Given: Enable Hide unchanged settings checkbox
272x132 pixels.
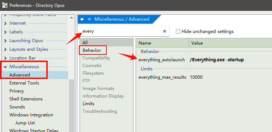Looking at the screenshot, I should (178, 32).
